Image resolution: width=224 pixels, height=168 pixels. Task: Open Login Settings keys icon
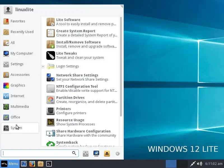(51, 66)
